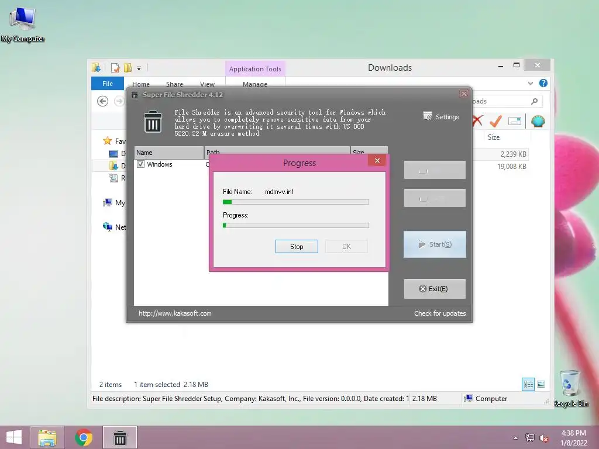Open the Share ribbon tab
Image resolution: width=599 pixels, height=449 pixels.
[x=174, y=84]
